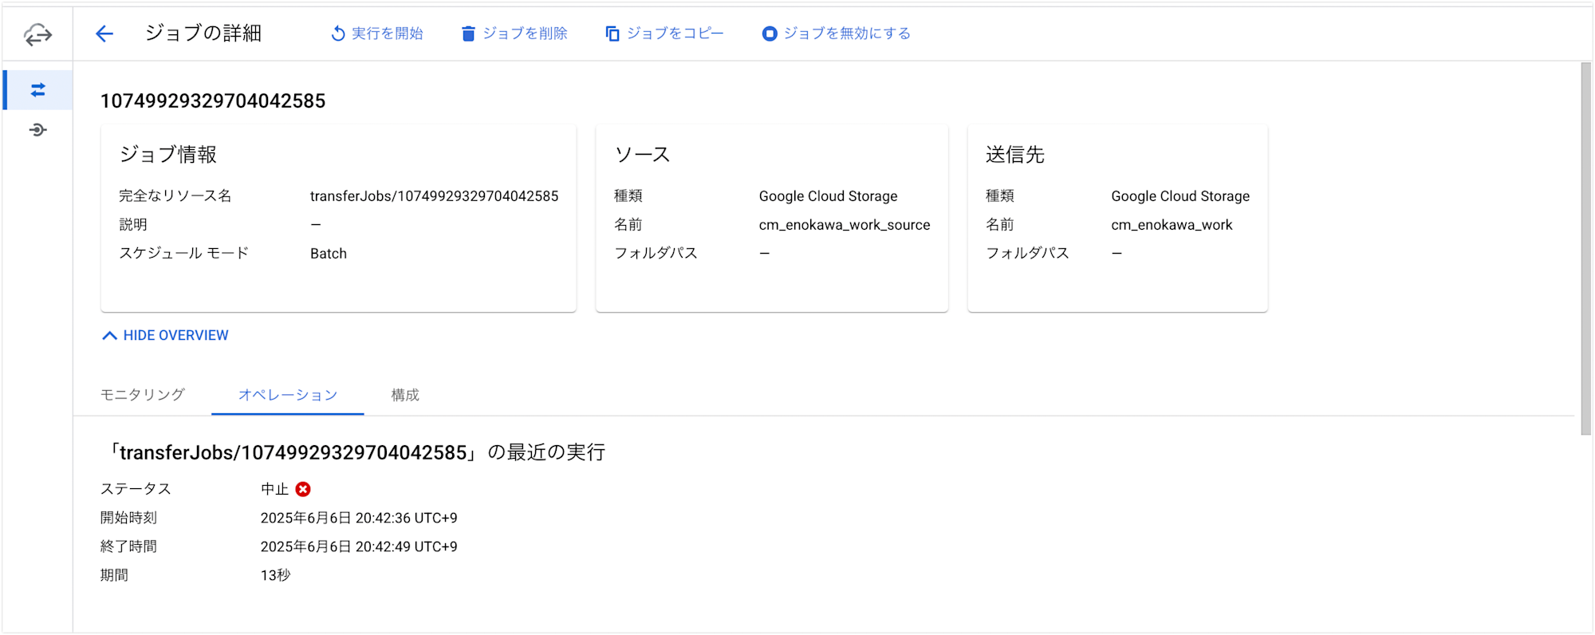This screenshot has height=635, width=1595.
Task: Click the red error status icon beside 中止
Action: (x=303, y=489)
